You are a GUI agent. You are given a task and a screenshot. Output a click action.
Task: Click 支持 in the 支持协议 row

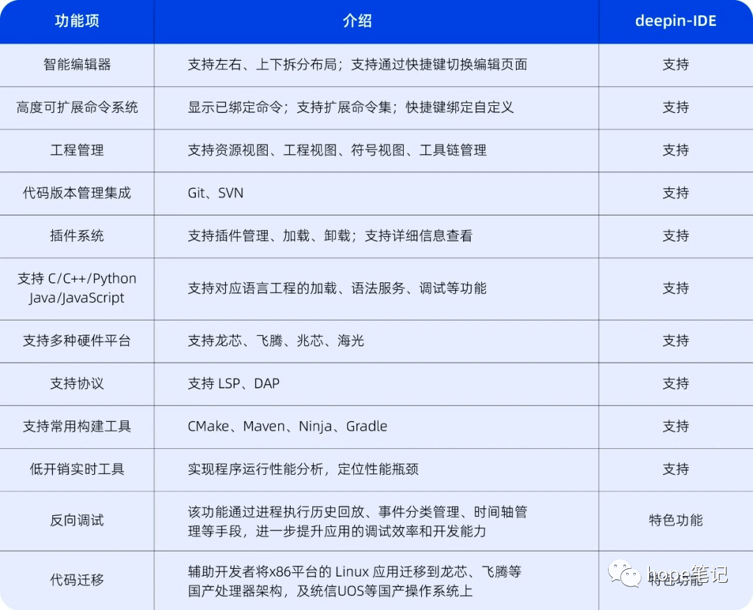(676, 383)
